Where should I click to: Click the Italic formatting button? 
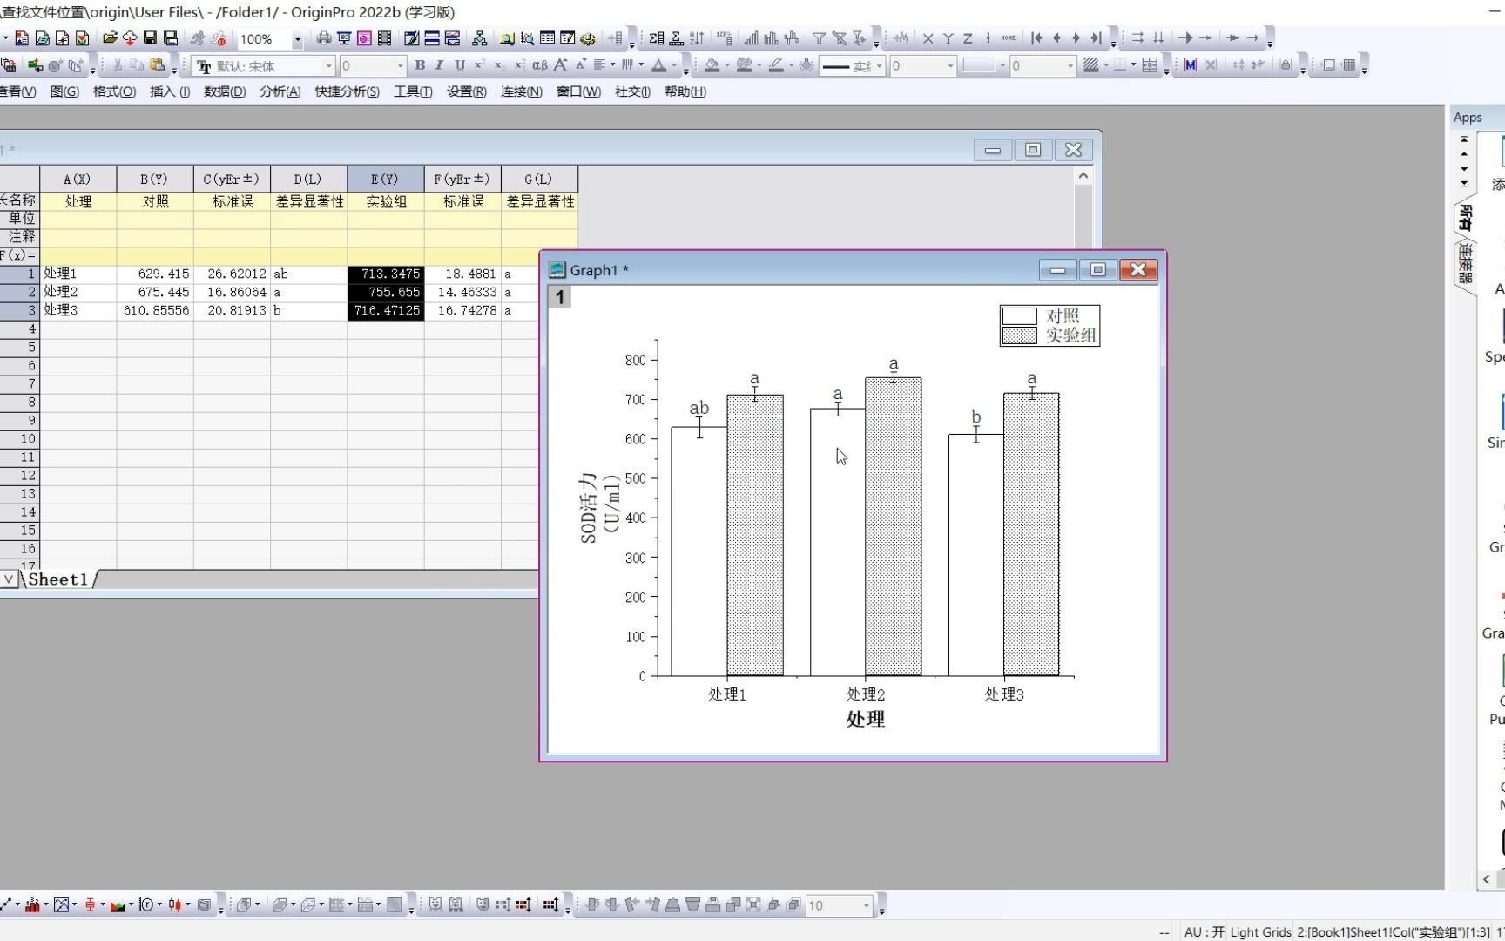pos(439,65)
